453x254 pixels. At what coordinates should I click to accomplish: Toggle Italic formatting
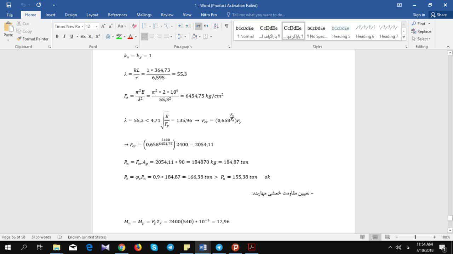point(64,36)
